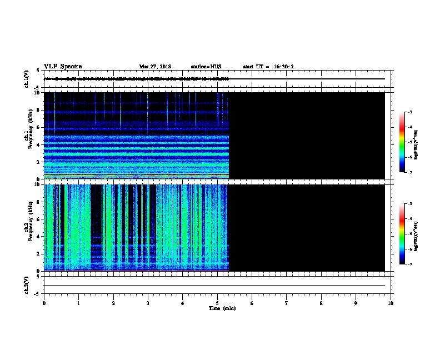Click the colored ch.1 spectrogram data region
This screenshot has width=440, height=340.
[x=136, y=136]
